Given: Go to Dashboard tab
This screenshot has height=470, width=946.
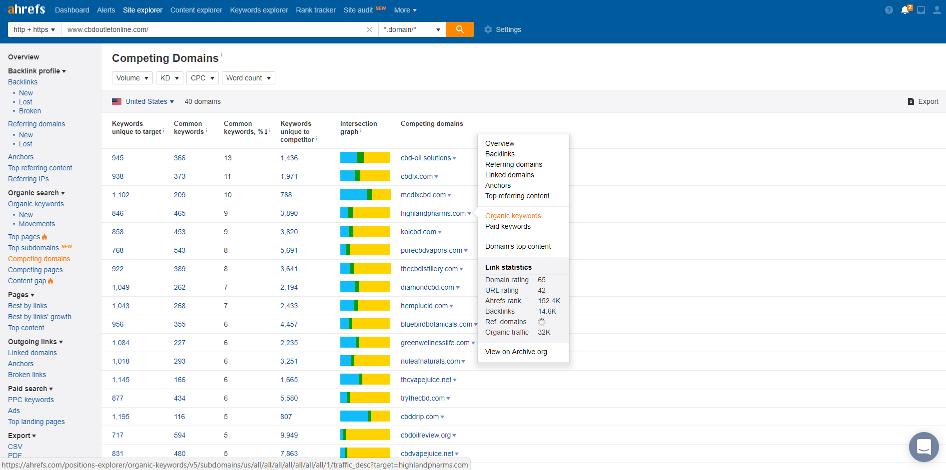Looking at the screenshot, I should click(x=72, y=10).
